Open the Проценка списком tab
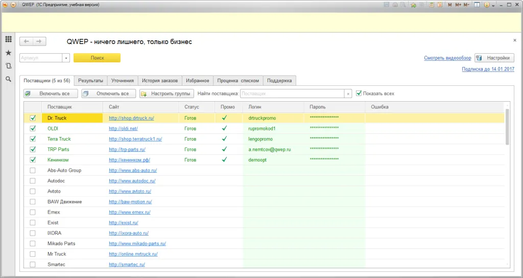The height and width of the screenshot is (278, 523). pos(238,80)
